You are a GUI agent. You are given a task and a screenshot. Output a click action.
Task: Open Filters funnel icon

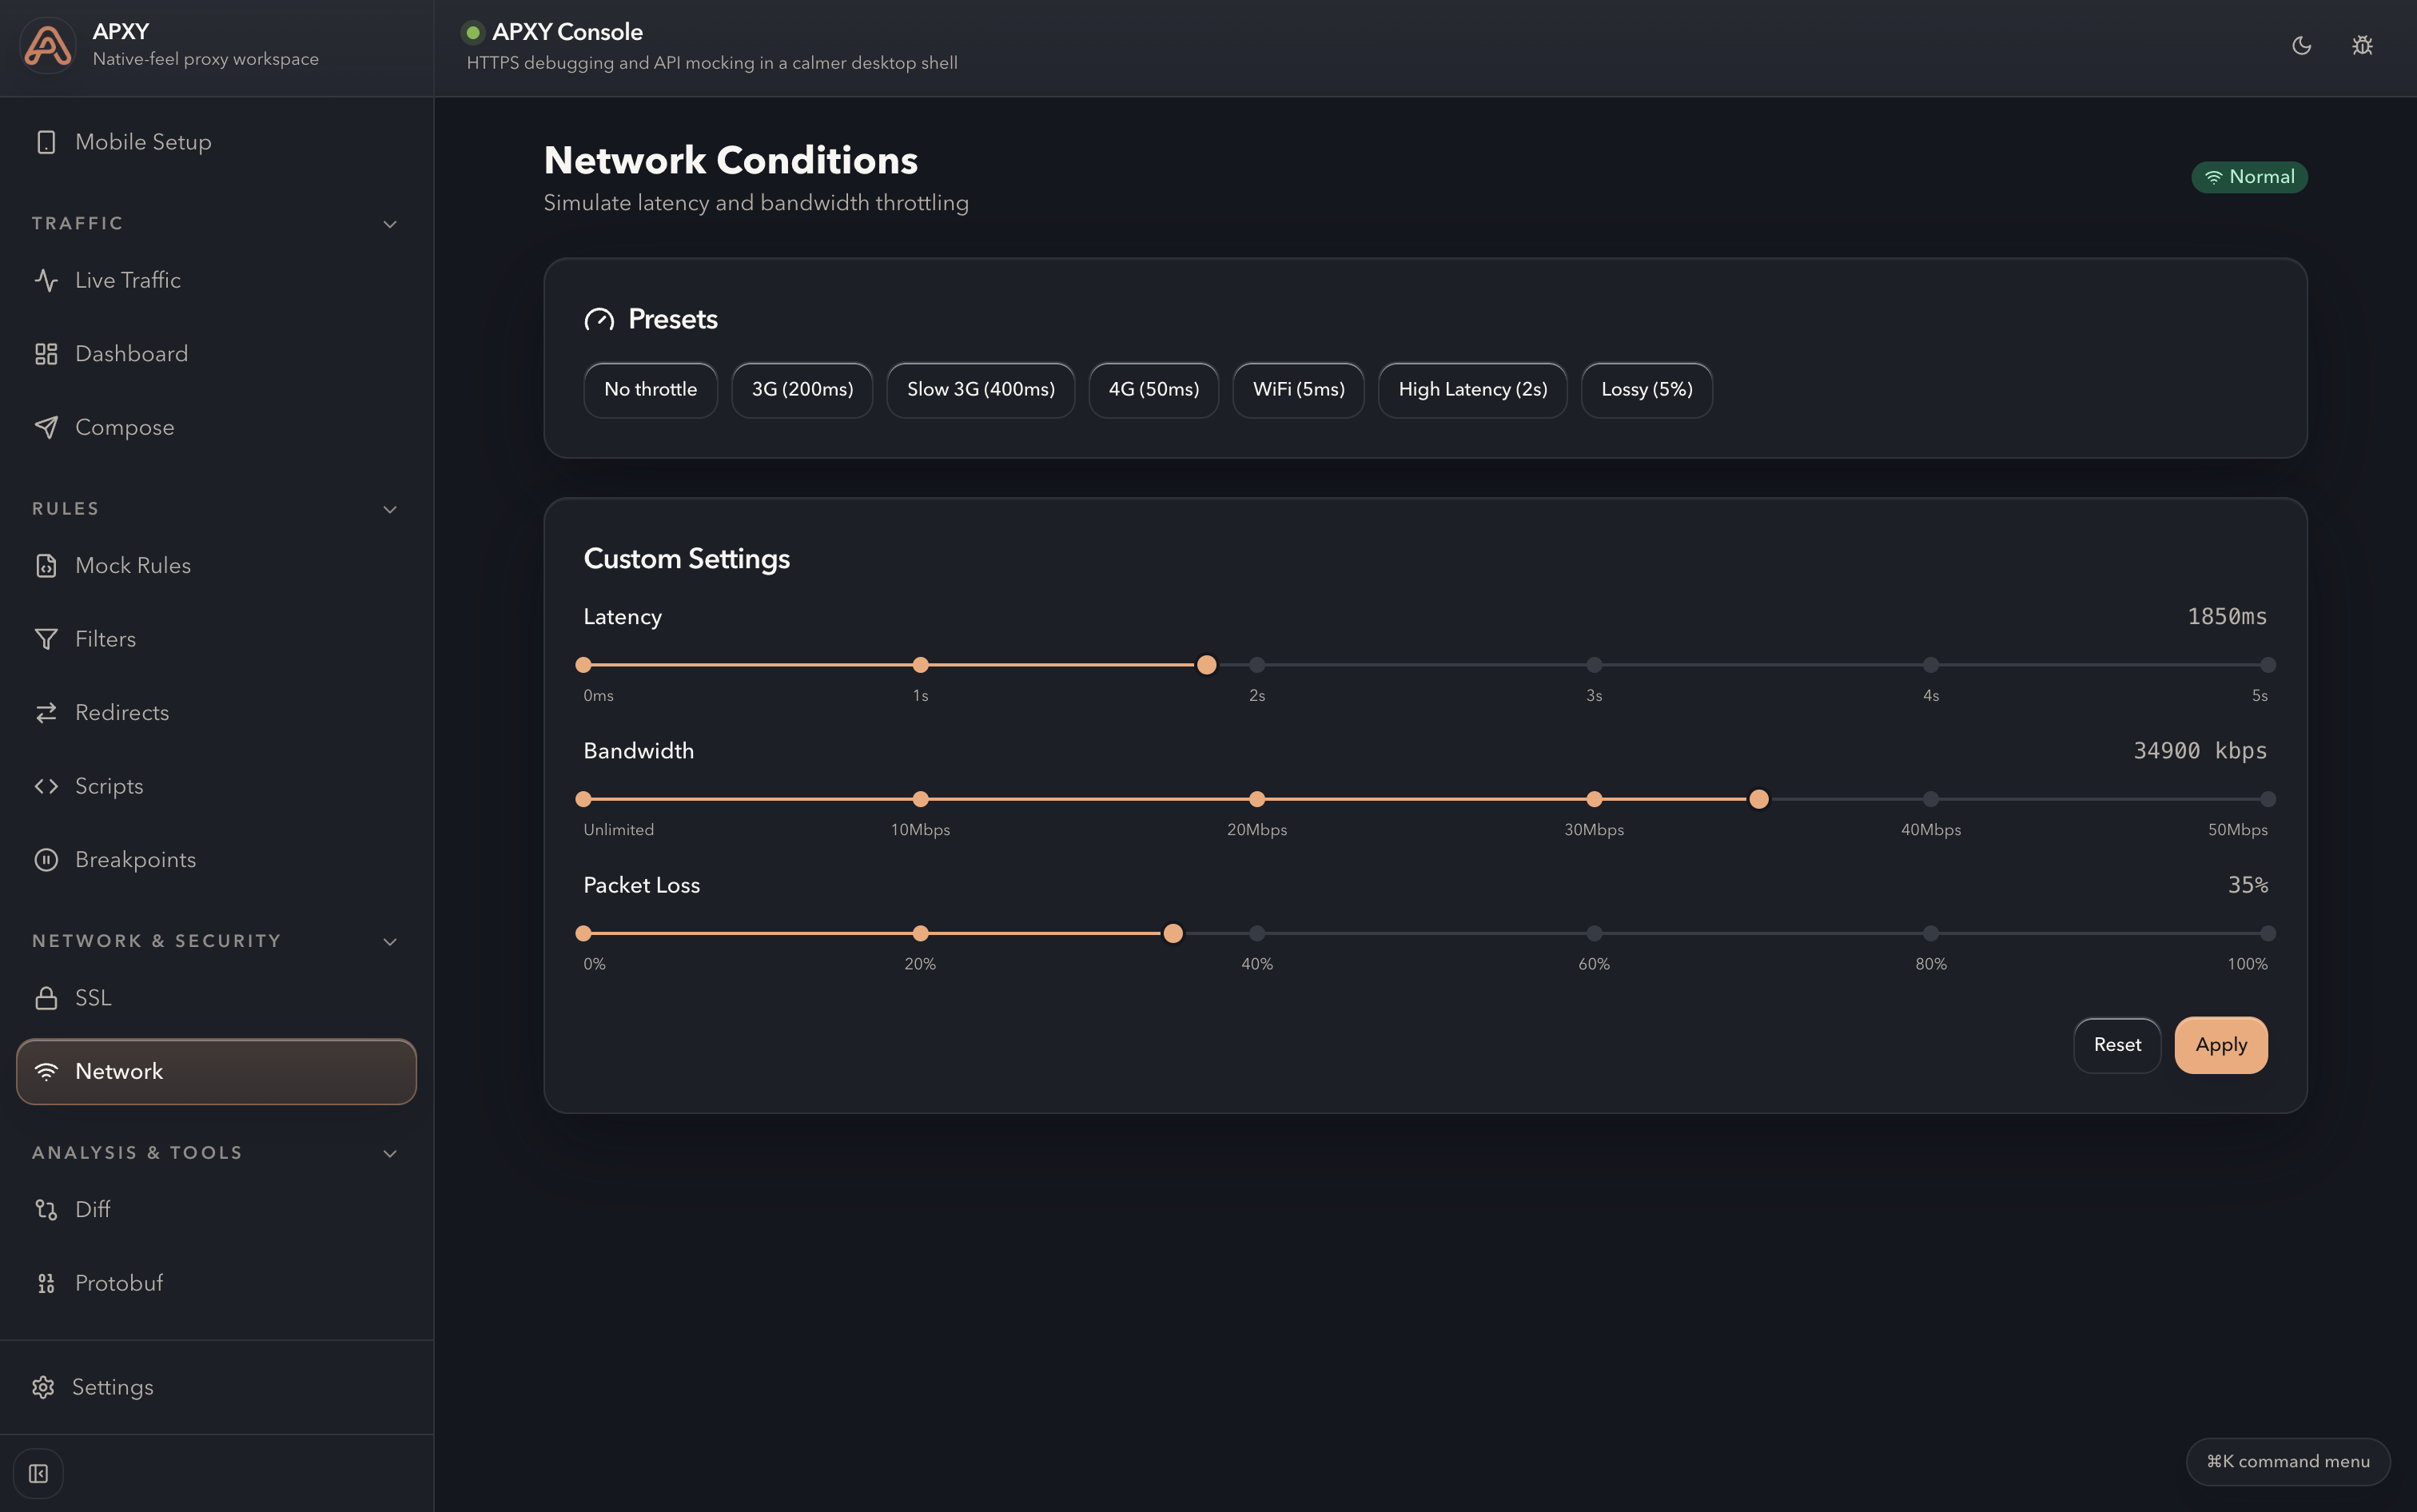[x=46, y=639]
